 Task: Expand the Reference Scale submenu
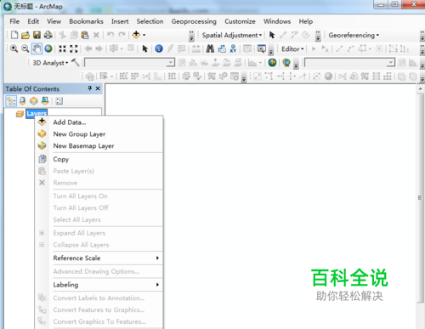108,258
